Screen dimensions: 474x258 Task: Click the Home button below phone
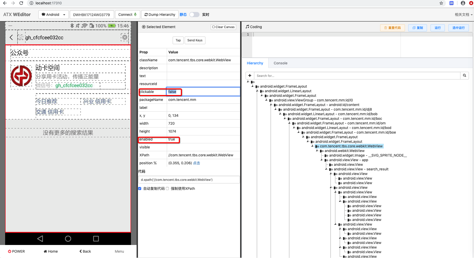(51, 251)
